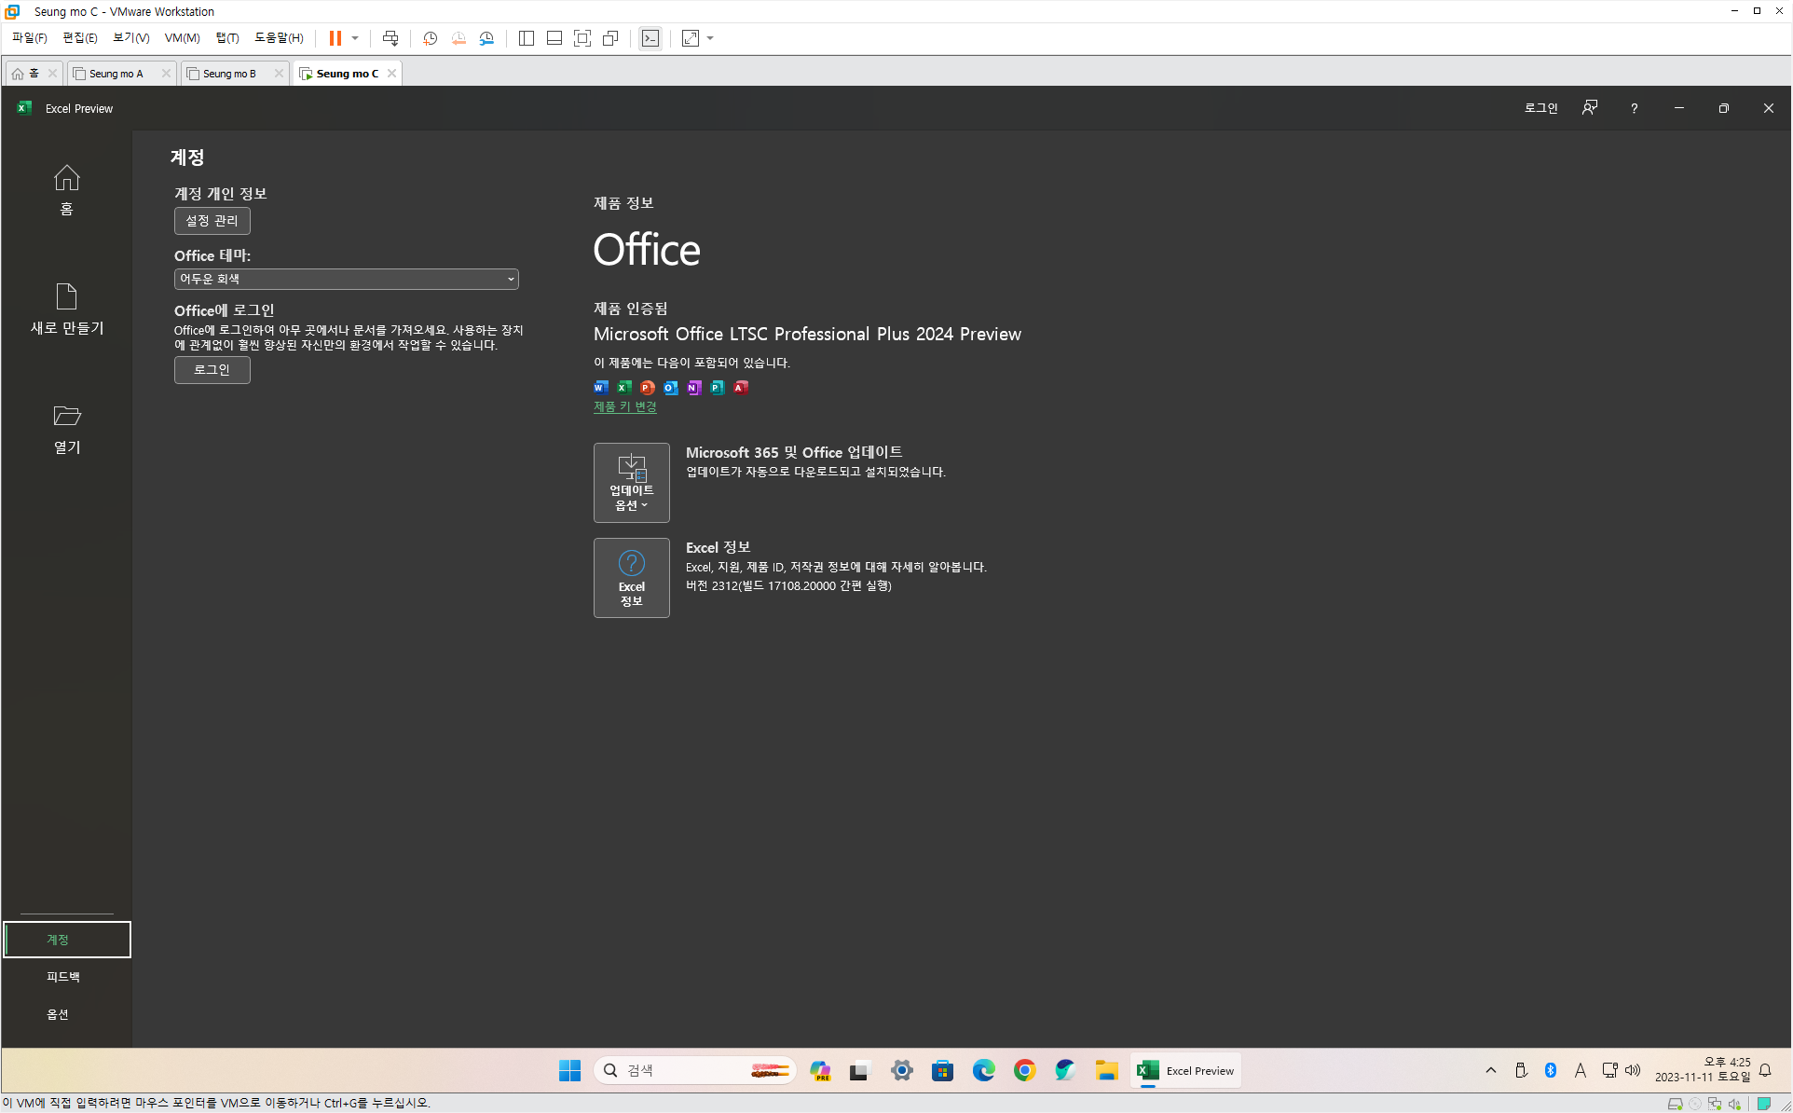The width and height of the screenshot is (1793, 1113).
Task: Enter VMware full screen mode icon
Action: [x=582, y=38]
